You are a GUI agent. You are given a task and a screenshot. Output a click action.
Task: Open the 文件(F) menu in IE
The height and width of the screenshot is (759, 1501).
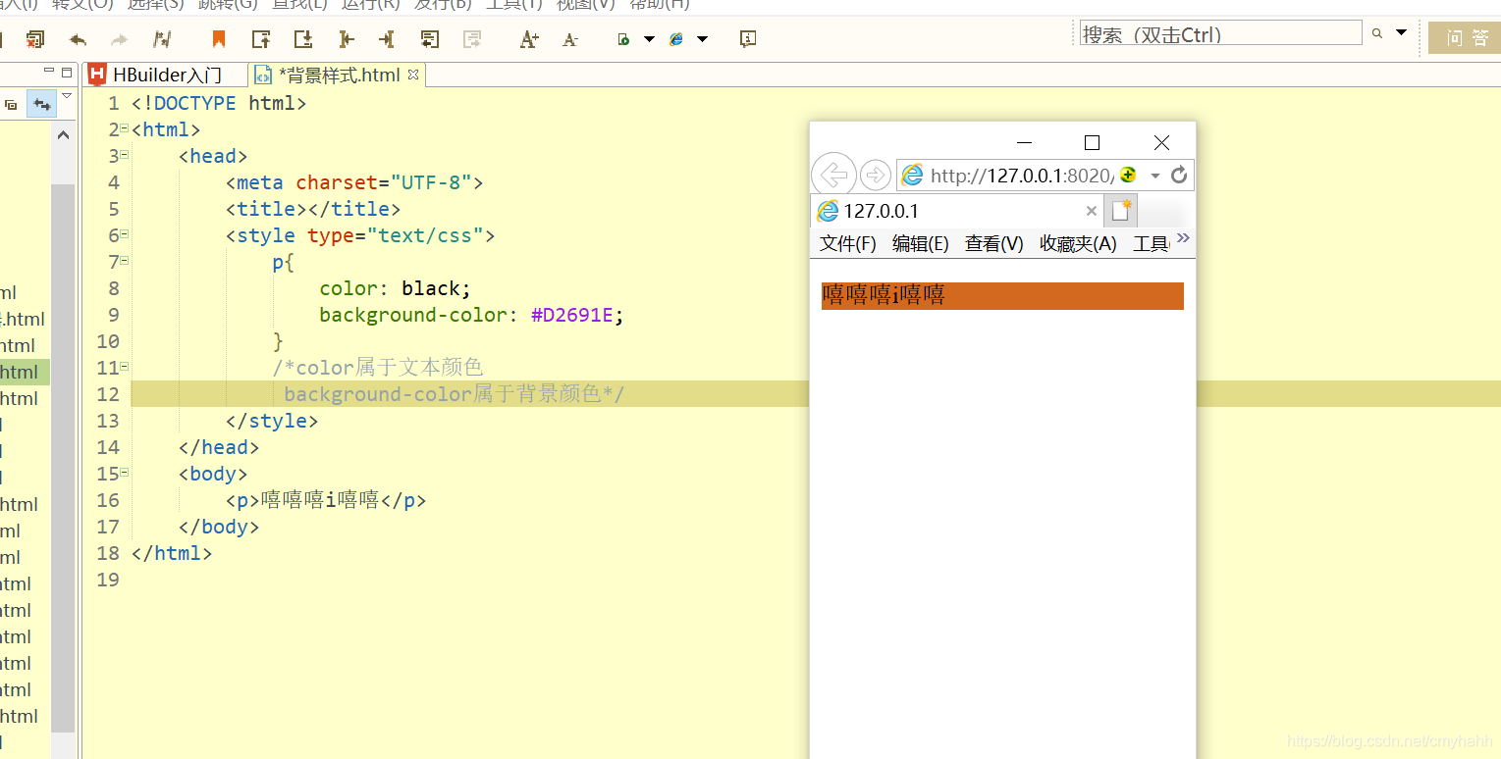(x=848, y=243)
